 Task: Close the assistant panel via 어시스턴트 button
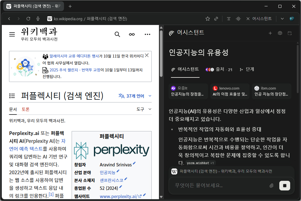click(x=259, y=19)
